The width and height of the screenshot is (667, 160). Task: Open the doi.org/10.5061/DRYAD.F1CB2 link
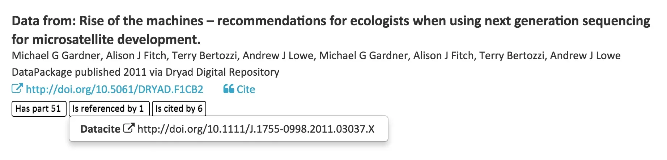pos(114,89)
